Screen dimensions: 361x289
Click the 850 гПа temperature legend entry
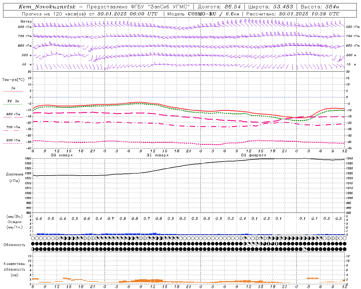pyautogui.click(x=13, y=114)
